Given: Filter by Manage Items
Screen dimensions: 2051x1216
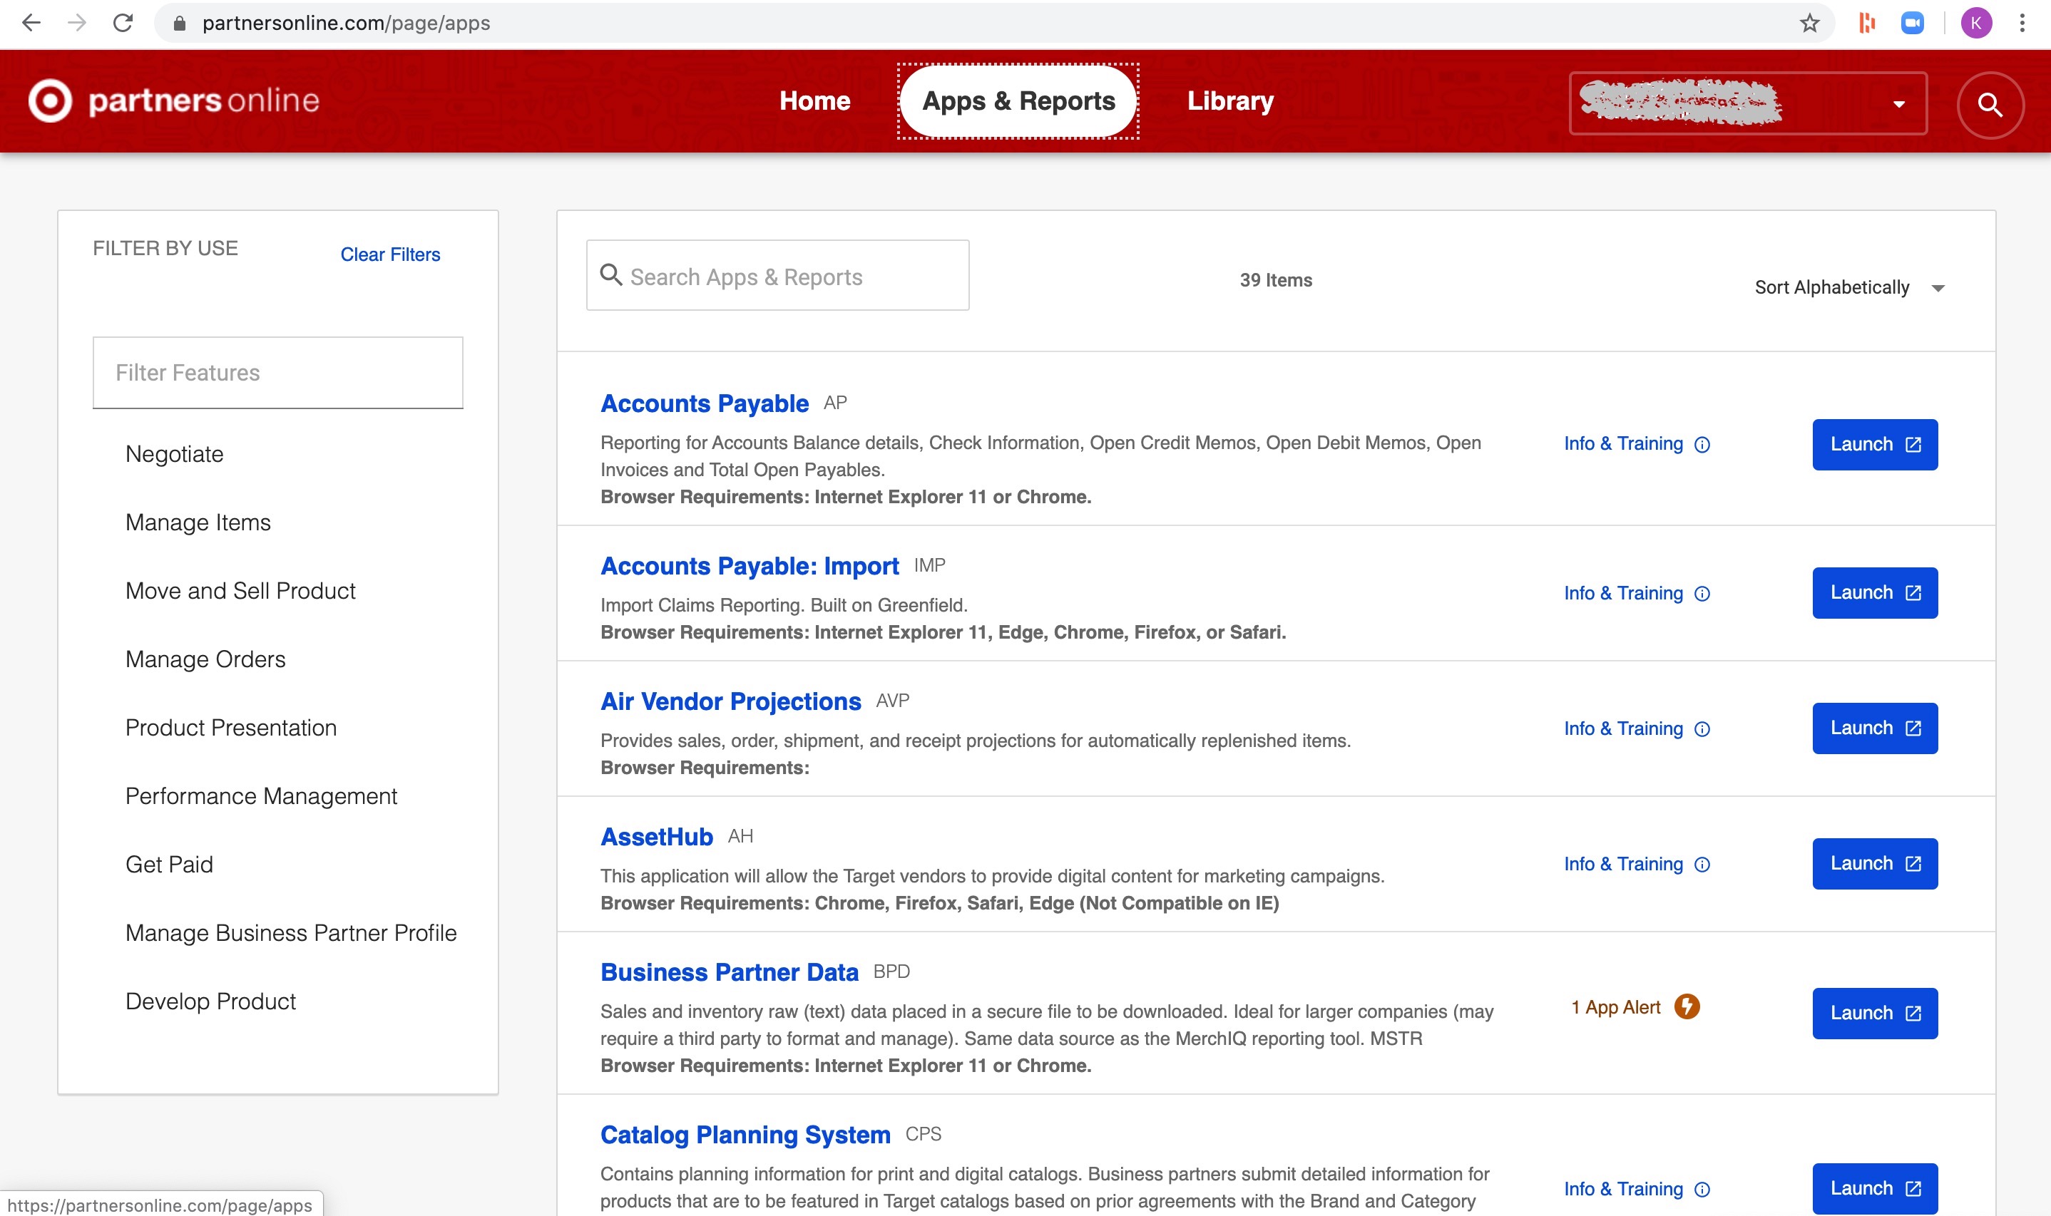Looking at the screenshot, I should click(198, 522).
